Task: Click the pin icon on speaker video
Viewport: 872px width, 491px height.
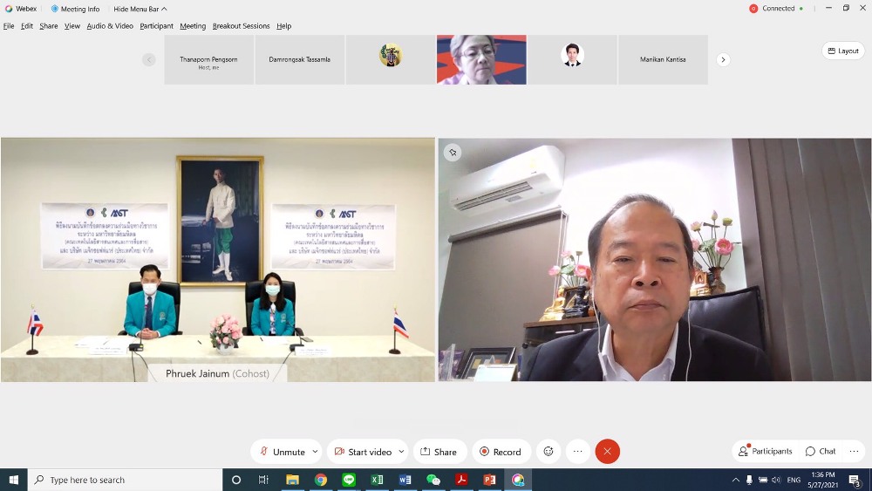Action: (x=453, y=153)
